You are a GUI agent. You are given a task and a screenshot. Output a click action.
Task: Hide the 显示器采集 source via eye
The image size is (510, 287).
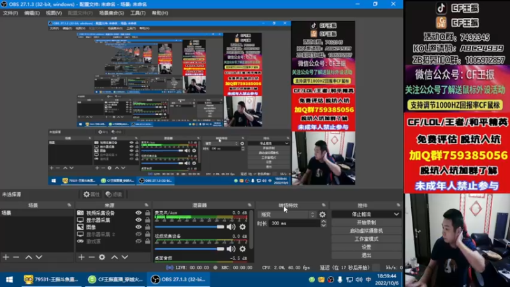point(138,220)
